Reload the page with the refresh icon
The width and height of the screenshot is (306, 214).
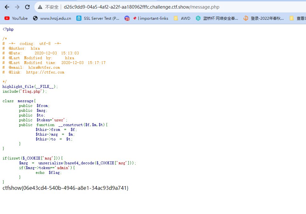pyautogui.click(x=27, y=7)
